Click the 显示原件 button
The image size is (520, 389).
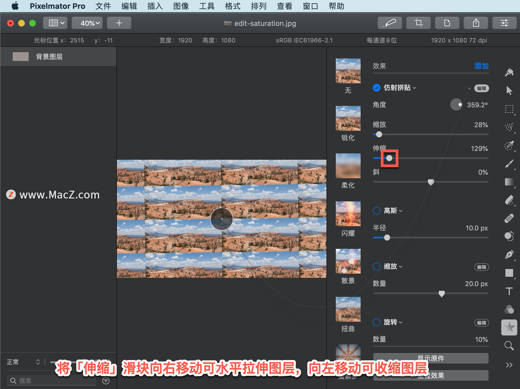pyautogui.click(x=431, y=358)
